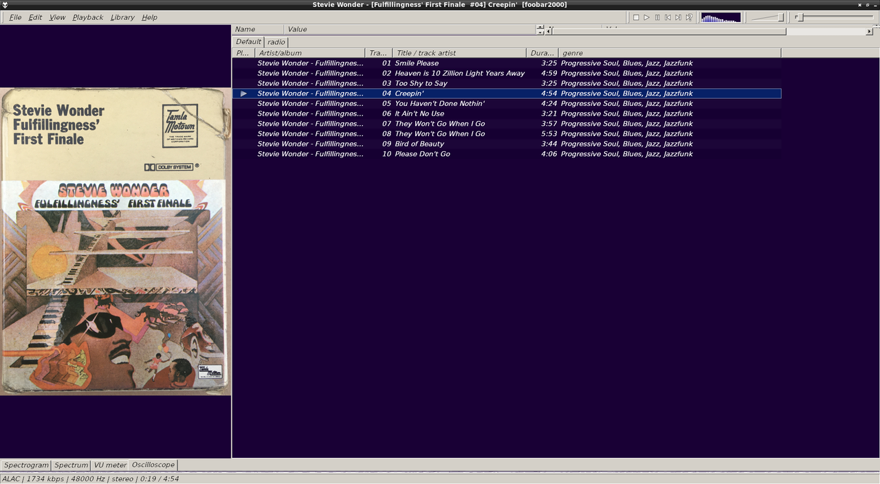Open the Spectrum visualization tab
The image size is (880, 484).
(71, 465)
